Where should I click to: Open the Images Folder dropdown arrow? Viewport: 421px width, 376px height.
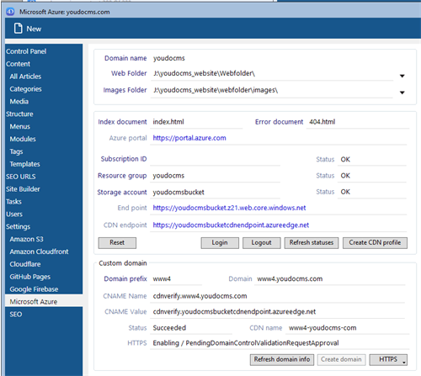tap(402, 93)
